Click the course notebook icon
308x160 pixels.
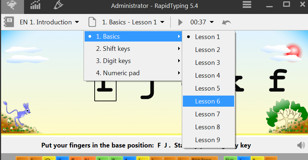coord(9,22)
